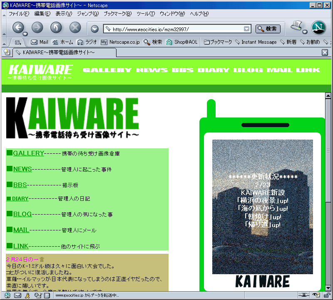Open the ツール(T) menu

tap(146, 14)
